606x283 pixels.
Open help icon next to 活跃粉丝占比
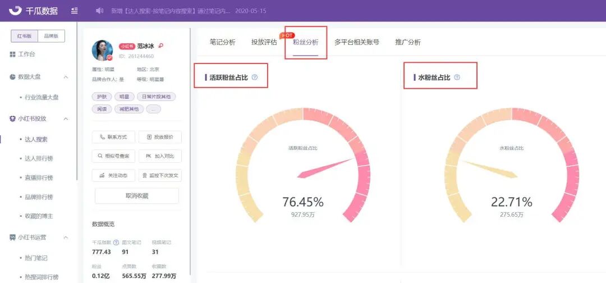(x=254, y=77)
